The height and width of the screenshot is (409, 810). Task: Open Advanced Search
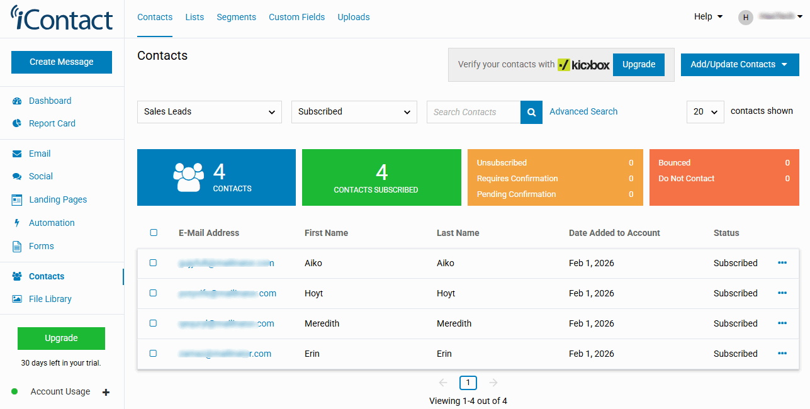coord(583,111)
